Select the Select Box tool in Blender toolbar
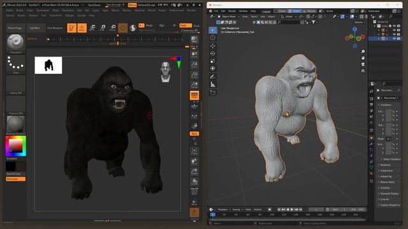 [x=212, y=30]
